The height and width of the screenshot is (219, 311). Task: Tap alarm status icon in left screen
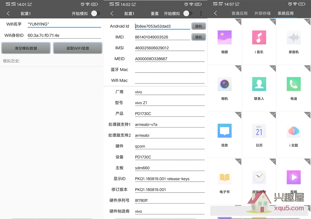82,4
